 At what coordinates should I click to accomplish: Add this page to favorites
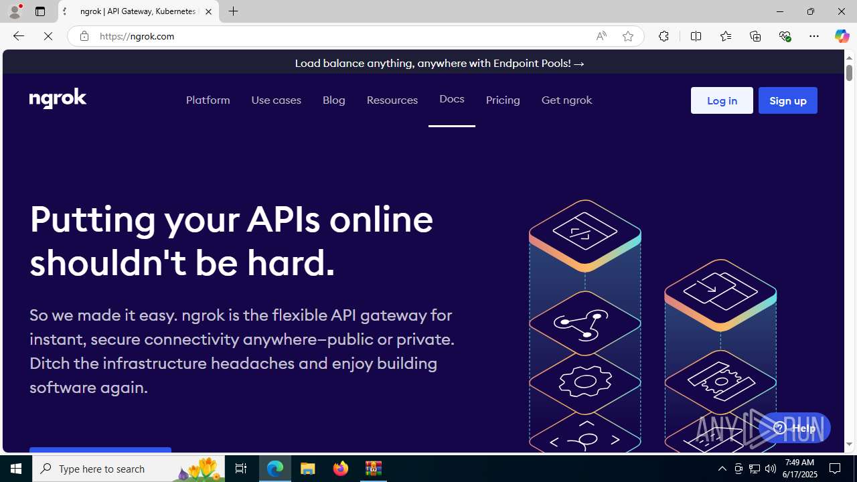628,36
